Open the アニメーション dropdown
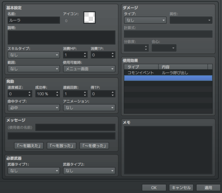This screenshot has width=222, height=193. 89,108
